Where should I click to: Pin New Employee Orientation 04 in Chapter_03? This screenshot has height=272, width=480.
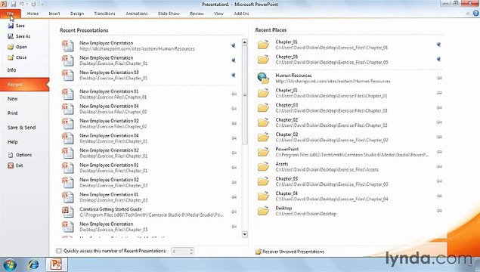click(234, 109)
